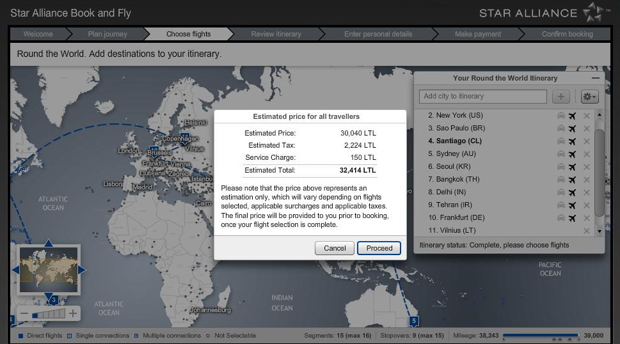Image resolution: width=620 pixels, height=344 pixels.
Task: Open the Review itinerary step
Action: 276,34
